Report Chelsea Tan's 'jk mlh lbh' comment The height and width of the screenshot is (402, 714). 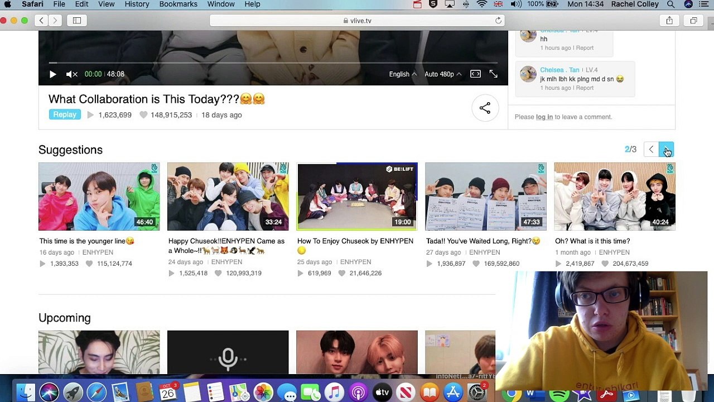[585, 88]
